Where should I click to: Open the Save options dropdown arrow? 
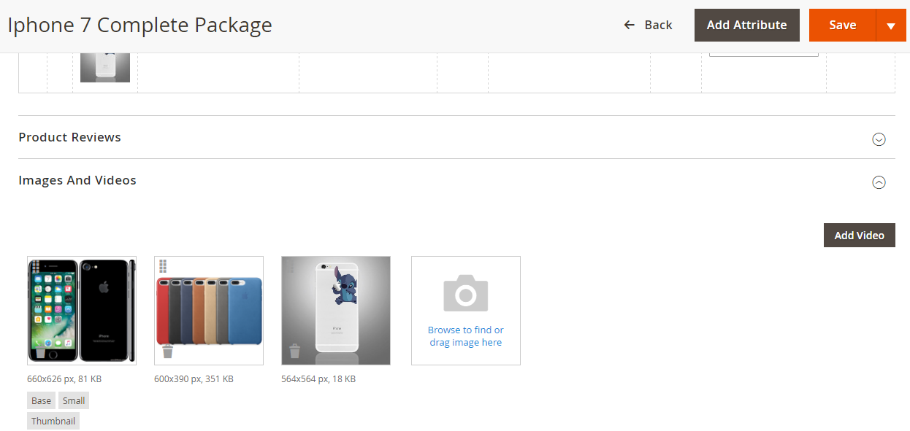point(891,26)
